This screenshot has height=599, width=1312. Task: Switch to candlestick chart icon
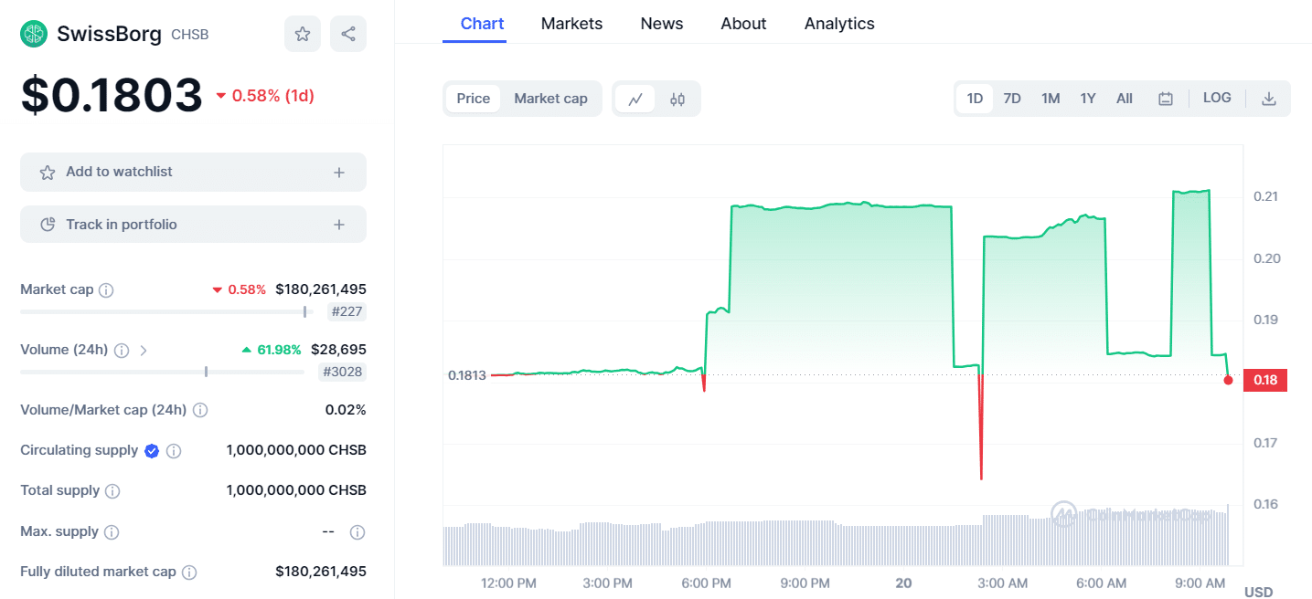[677, 99]
